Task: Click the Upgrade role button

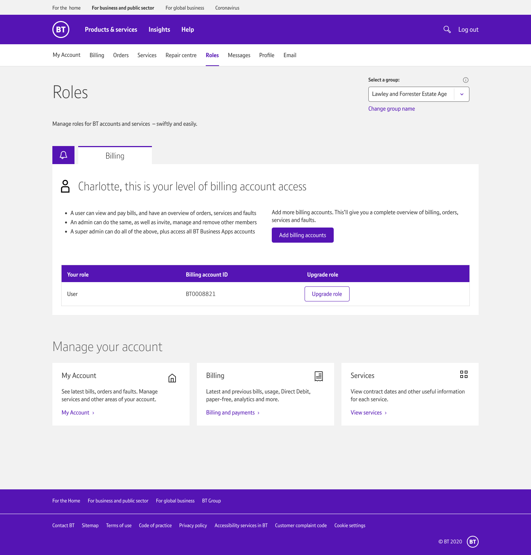Action: (327, 294)
